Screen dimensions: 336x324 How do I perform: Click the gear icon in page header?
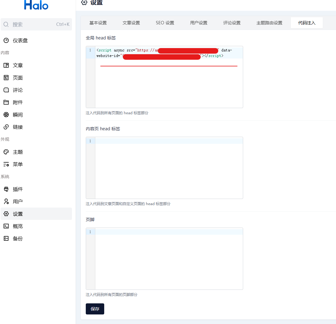[x=84, y=2]
